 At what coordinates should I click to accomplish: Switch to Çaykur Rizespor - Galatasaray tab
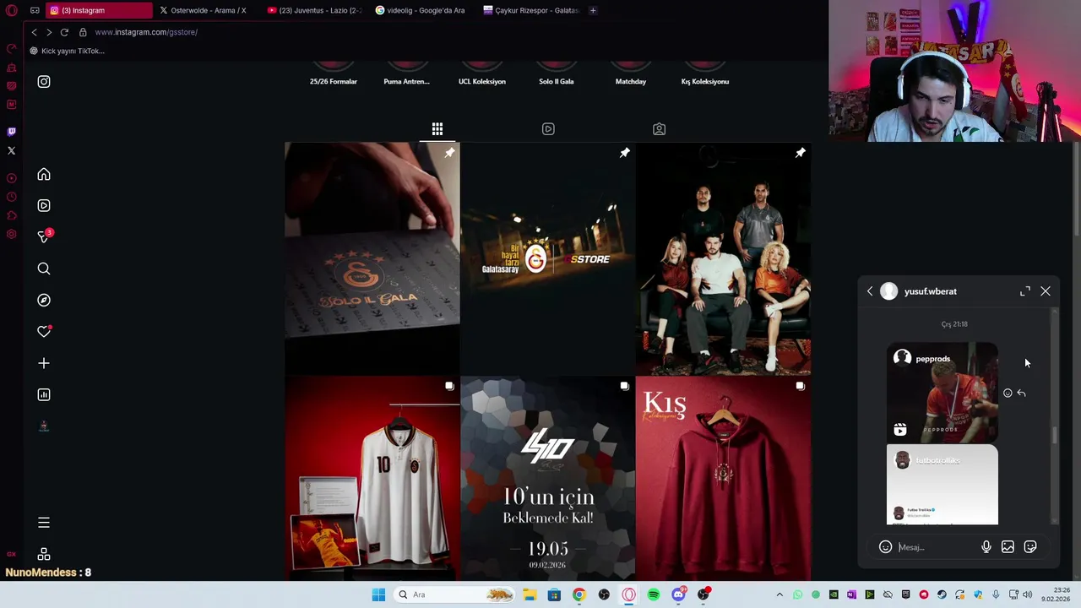click(531, 10)
